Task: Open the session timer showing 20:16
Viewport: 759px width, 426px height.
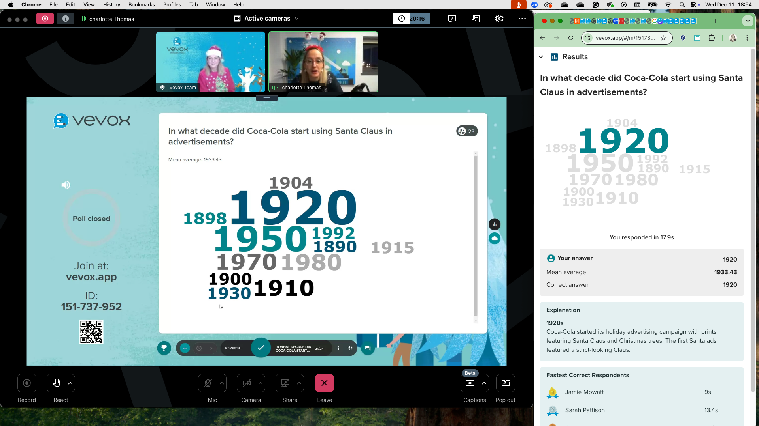Action: coord(412,19)
